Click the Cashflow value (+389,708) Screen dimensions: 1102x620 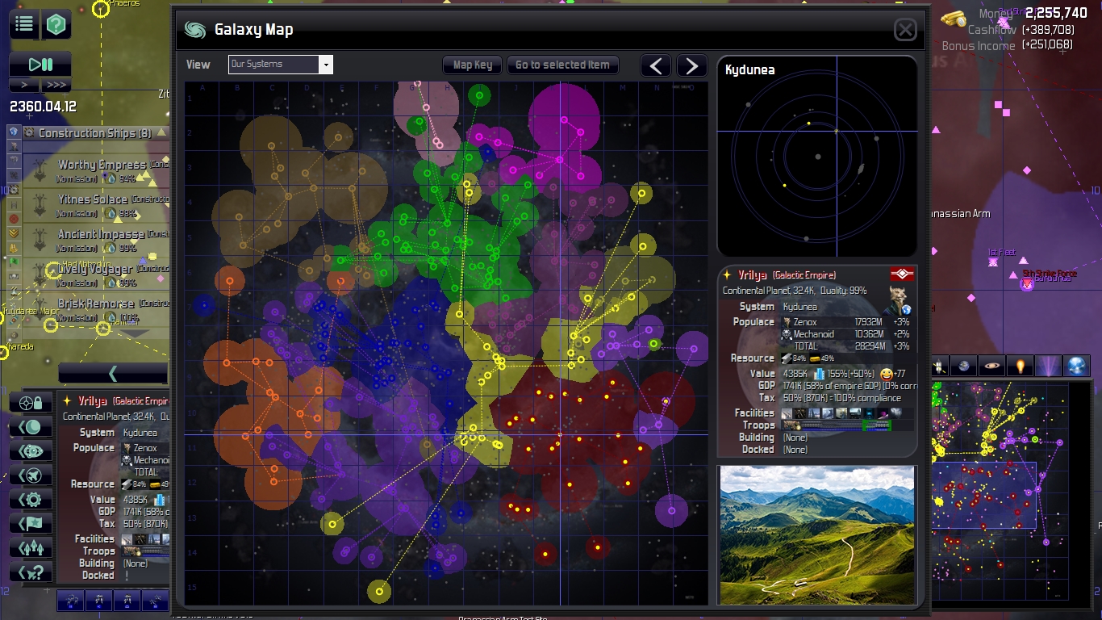coord(1047,30)
